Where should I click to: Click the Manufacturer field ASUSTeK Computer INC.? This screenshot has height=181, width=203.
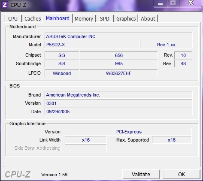tap(118, 36)
